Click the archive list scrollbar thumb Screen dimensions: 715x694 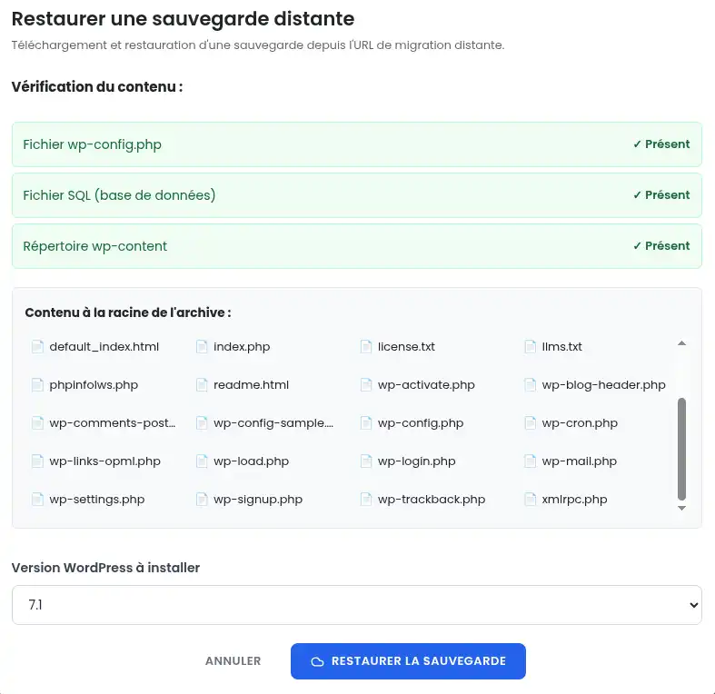[x=681, y=449]
